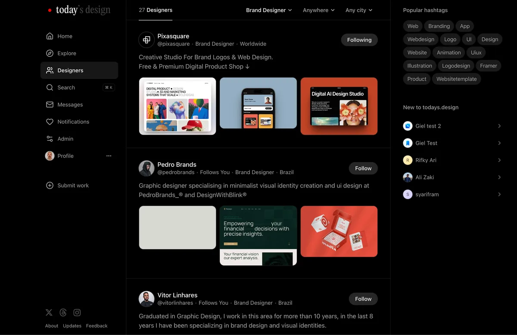
Task: Click the ⌘K search shortcut badge
Action: tap(109, 88)
